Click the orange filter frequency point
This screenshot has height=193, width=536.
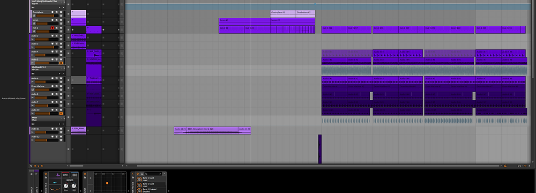(107, 183)
